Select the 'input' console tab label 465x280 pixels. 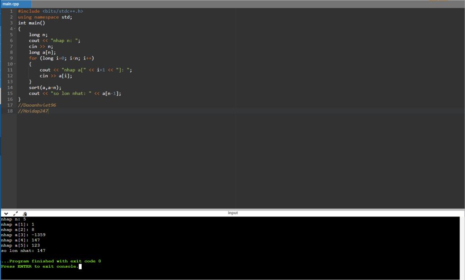pos(233,213)
